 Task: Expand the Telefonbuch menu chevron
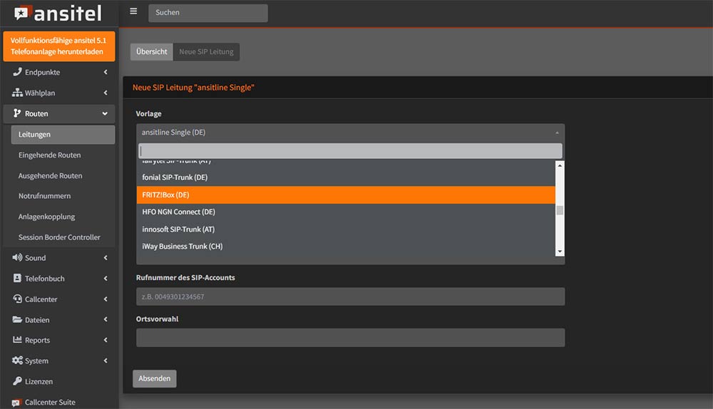(x=106, y=278)
